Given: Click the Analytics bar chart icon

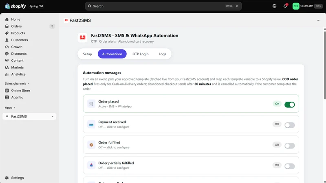Looking at the screenshot, I should (x=7, y=74).
